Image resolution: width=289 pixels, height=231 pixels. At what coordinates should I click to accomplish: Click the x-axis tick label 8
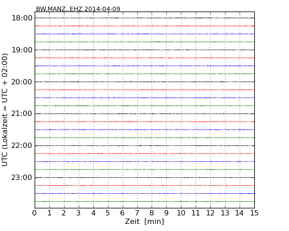pos(152,213)
